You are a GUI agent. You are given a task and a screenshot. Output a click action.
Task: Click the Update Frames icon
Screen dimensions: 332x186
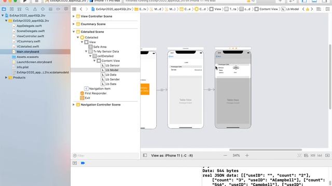(x=299, y=156)
